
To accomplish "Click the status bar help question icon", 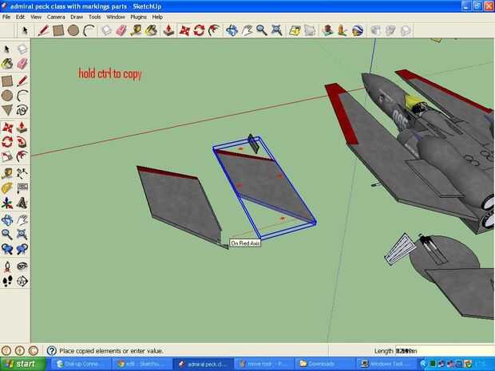I will click(x=51, y=350).
